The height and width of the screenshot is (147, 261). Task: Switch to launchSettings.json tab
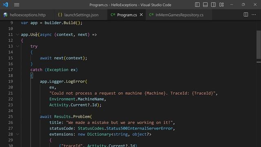click(x=81, y=15)
